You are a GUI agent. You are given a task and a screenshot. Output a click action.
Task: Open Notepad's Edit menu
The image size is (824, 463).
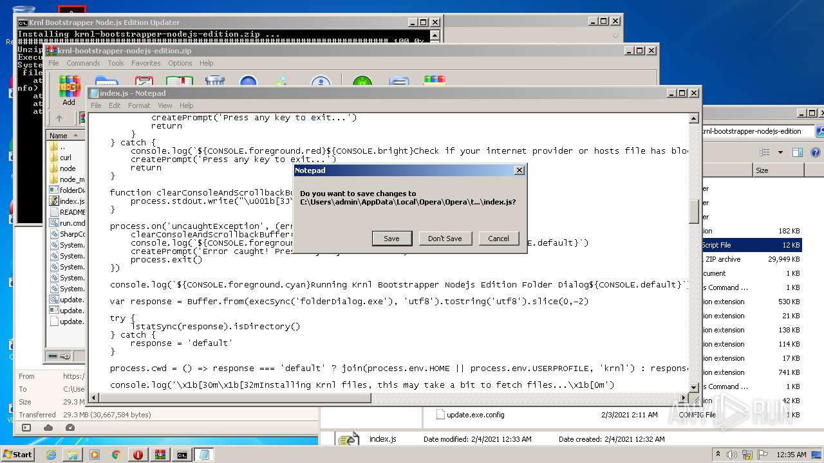pos(115,105)
